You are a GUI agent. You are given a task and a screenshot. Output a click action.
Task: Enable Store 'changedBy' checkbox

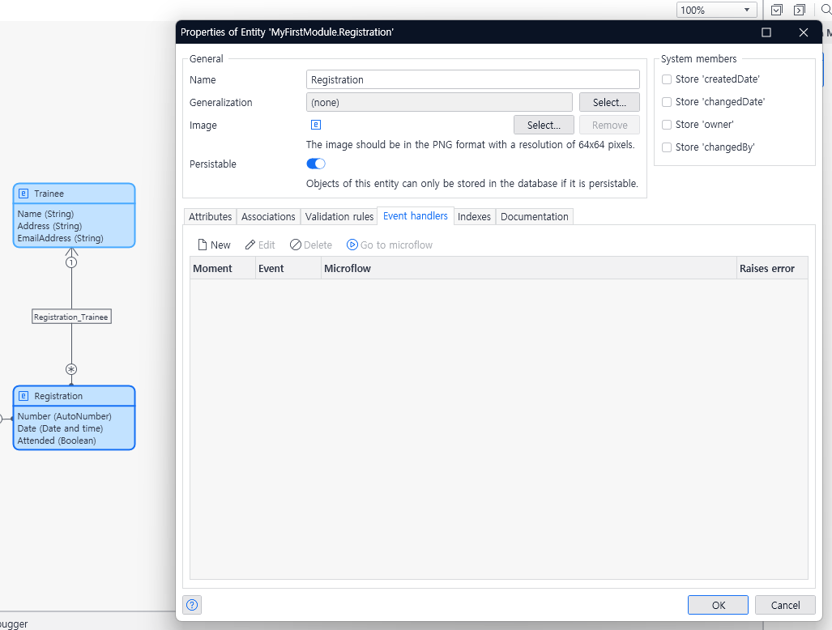click(x=667, y=147)
